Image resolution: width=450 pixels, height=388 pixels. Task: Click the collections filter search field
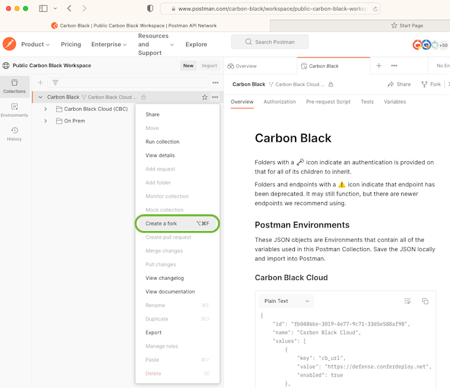coord(128,82)
